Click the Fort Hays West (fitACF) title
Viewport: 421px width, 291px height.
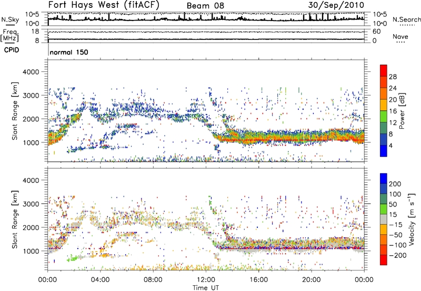(104, 5)
